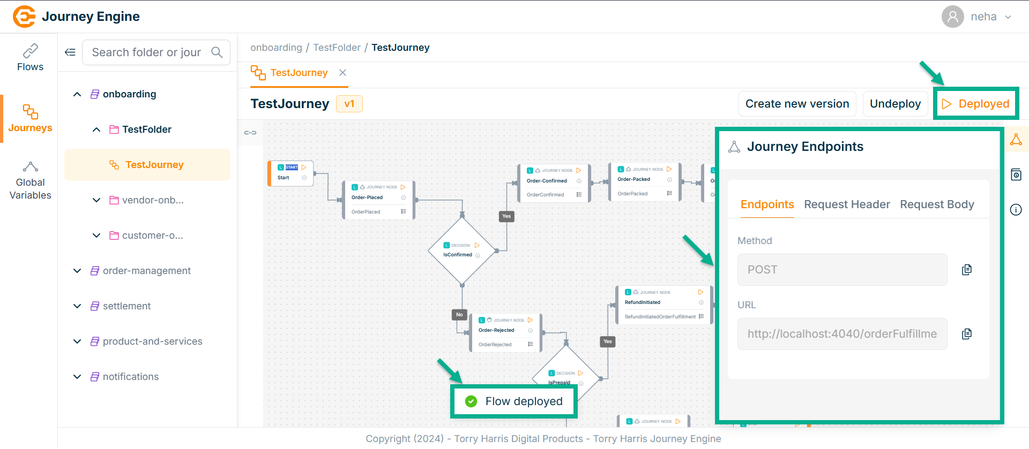Close the TestJourney tab

[342, 72]
